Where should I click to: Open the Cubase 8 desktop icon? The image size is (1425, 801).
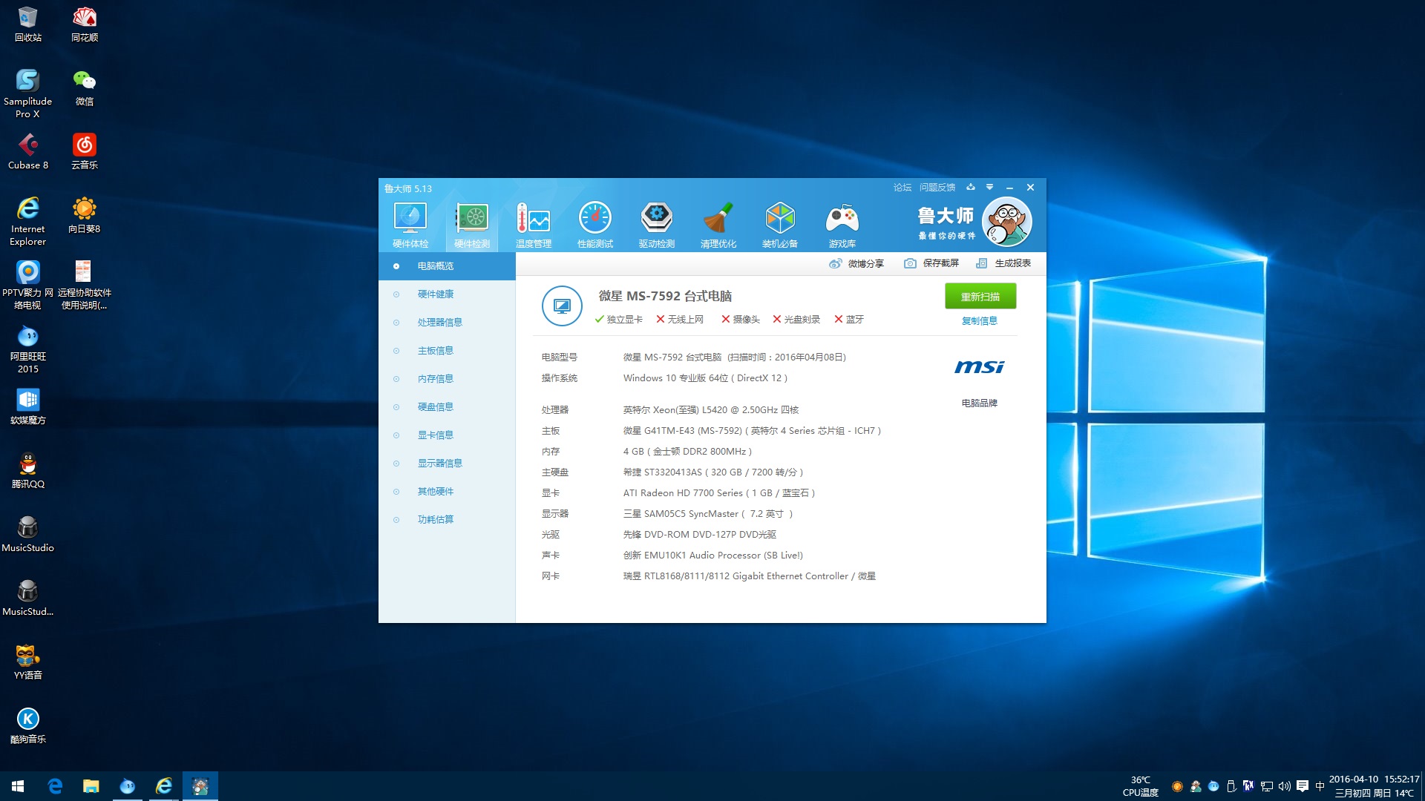tap(28, 152)
